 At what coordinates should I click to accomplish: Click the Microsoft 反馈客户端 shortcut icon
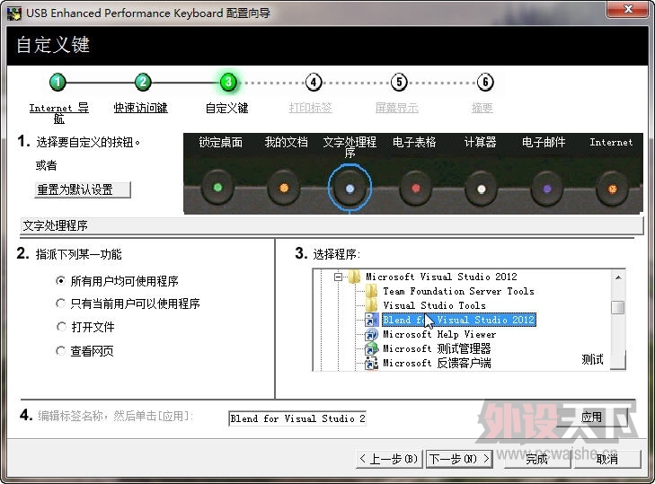tap(371, 363)
